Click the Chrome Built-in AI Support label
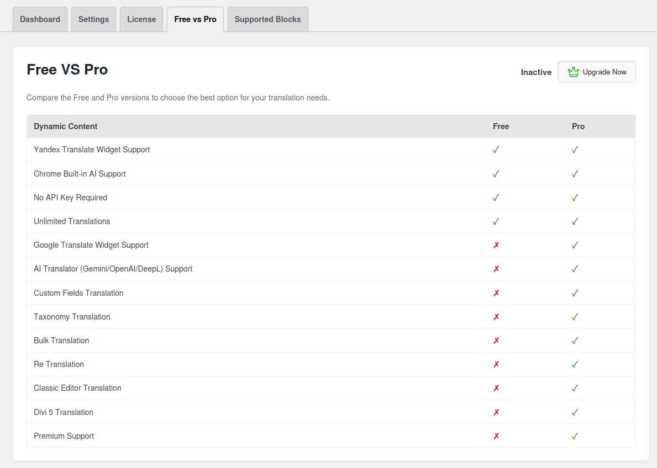Viewport: 657px width, 468px height. [80, 174]
